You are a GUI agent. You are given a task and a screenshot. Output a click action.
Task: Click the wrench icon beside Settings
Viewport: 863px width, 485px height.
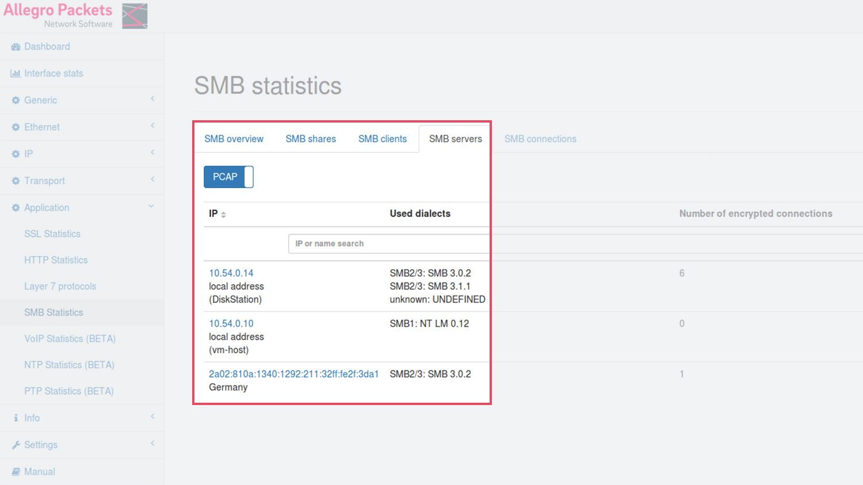click(x=16, y=445)
